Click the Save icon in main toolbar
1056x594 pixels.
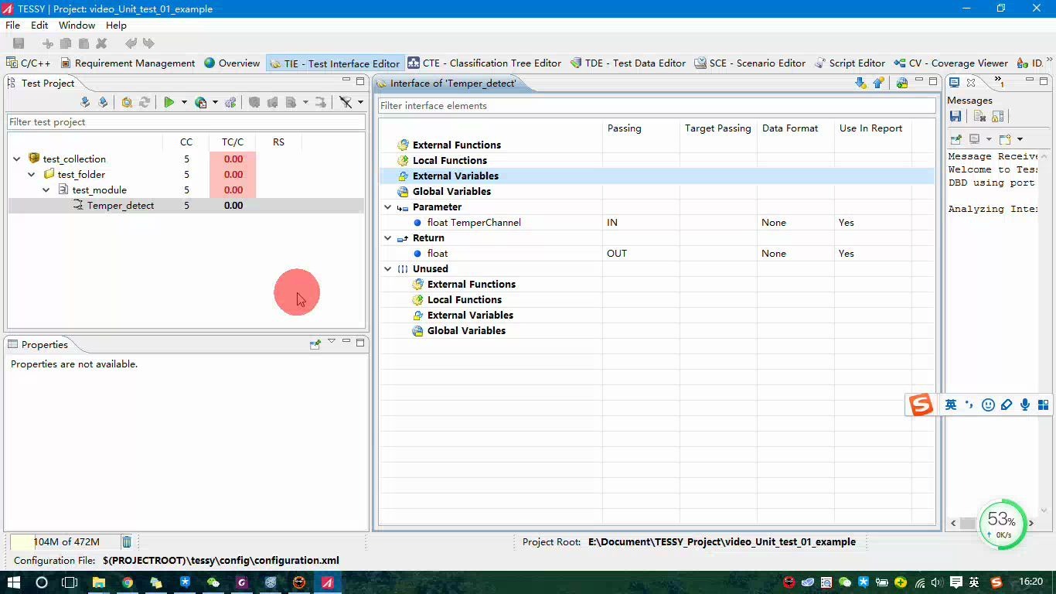(19, 44)
